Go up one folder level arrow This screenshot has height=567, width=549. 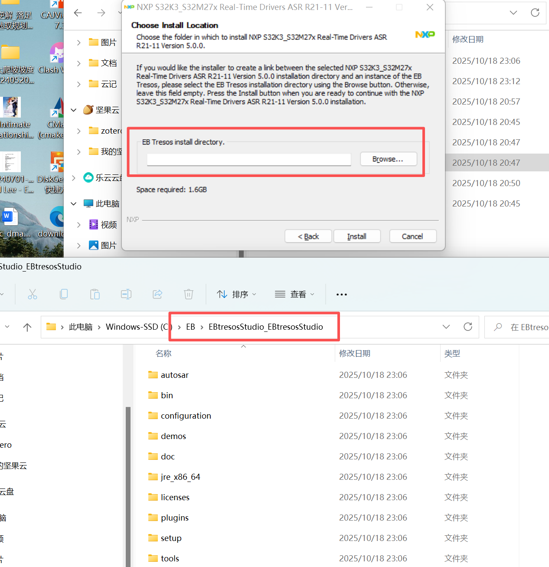click(27, 327)
